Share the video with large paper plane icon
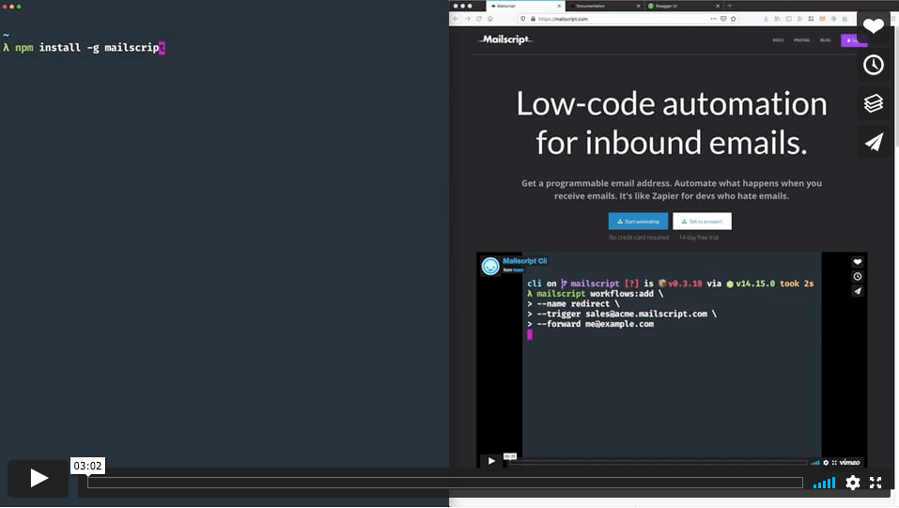Image resolution: width=899 pixels, height=508 pixels. click(x=874, y=142)
